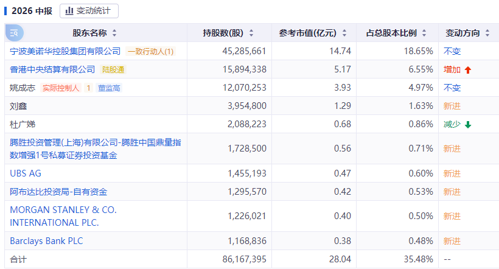Click share count 2,088,223
Image resolution: width=499 pixels, height=269 pixels.
247,124
